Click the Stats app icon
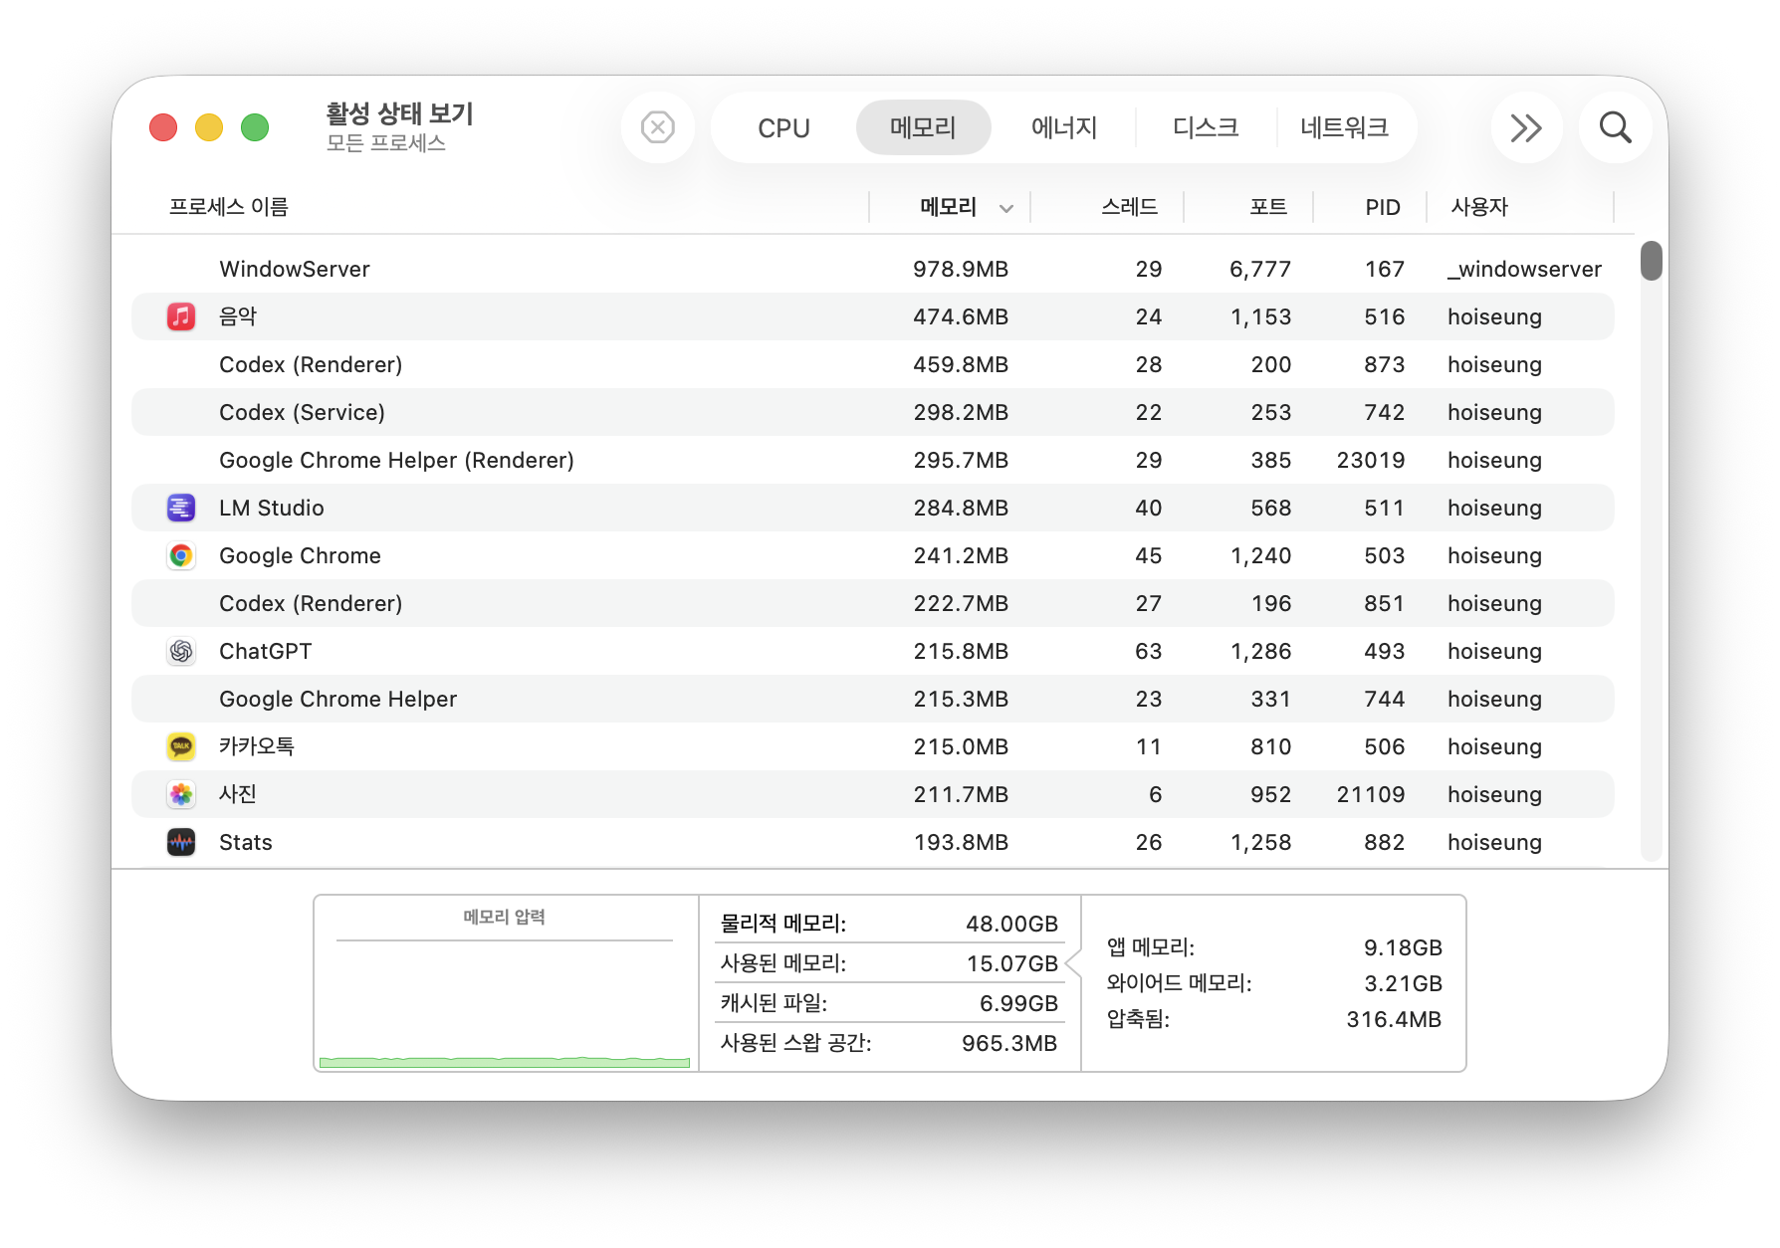Image resolution: width=1780 pixels, height=1248 pixels. pyautogui.click(x=181, y=842)
